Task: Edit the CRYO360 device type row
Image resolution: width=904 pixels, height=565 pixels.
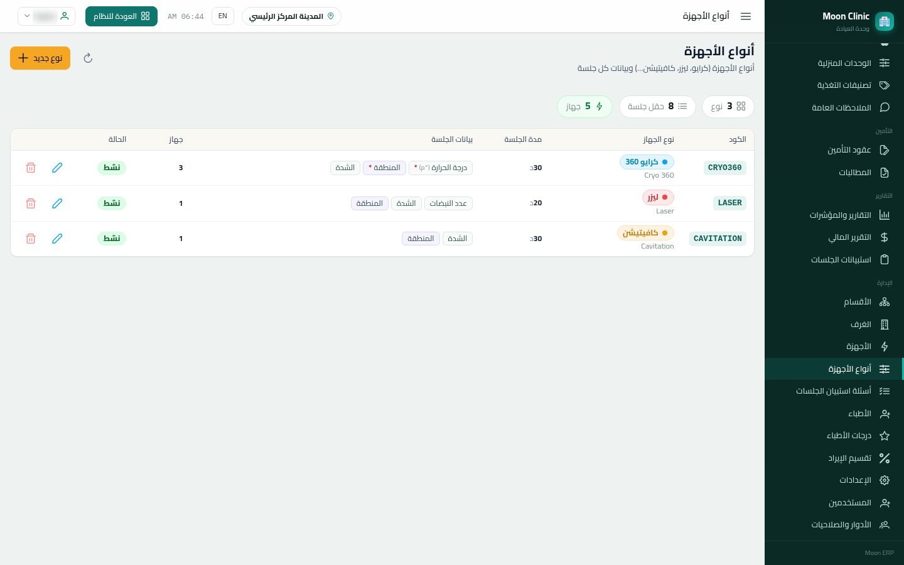Action: [x=57, y=168]
